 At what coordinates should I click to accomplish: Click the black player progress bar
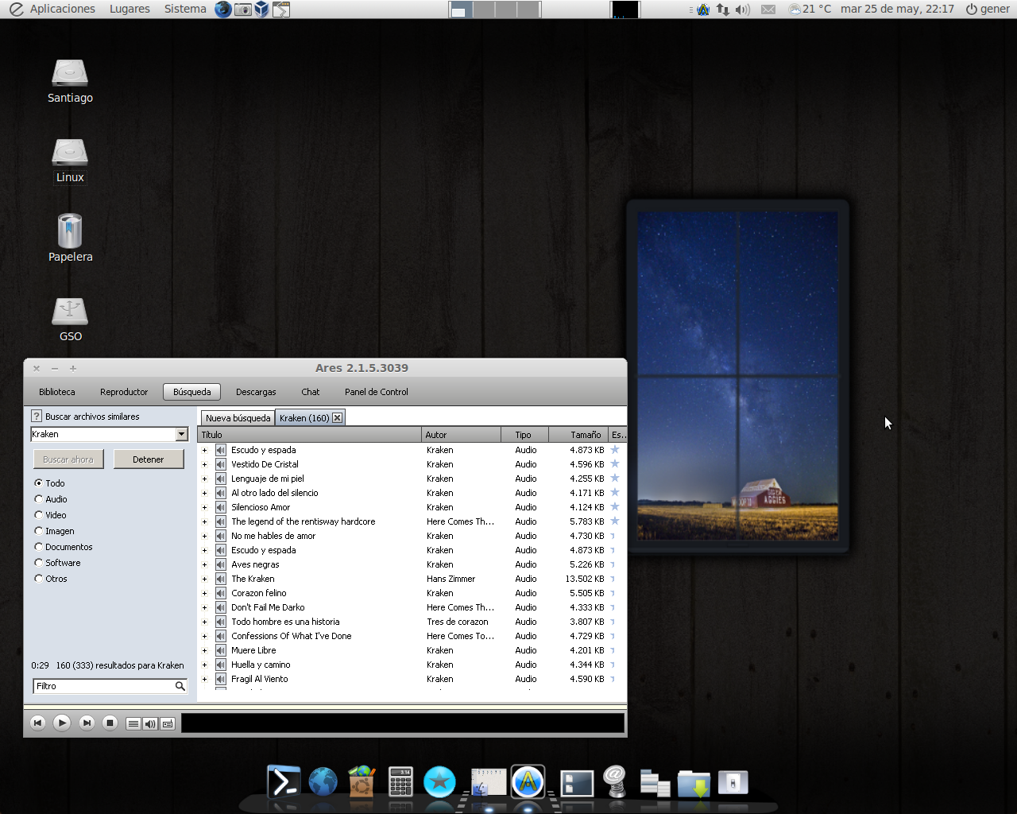pyautogui.click(x=403, y=723)
